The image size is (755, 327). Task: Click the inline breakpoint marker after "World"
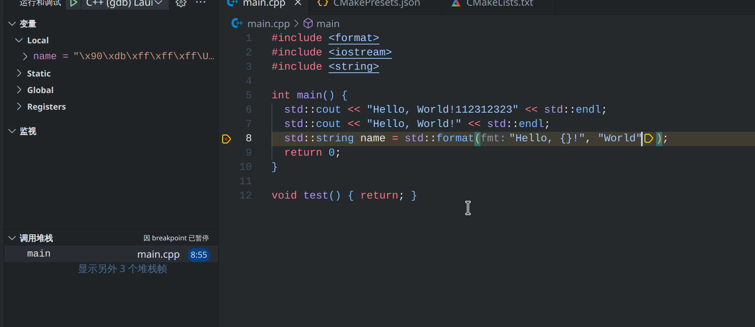pyautogui.click(x=649, y=138)
